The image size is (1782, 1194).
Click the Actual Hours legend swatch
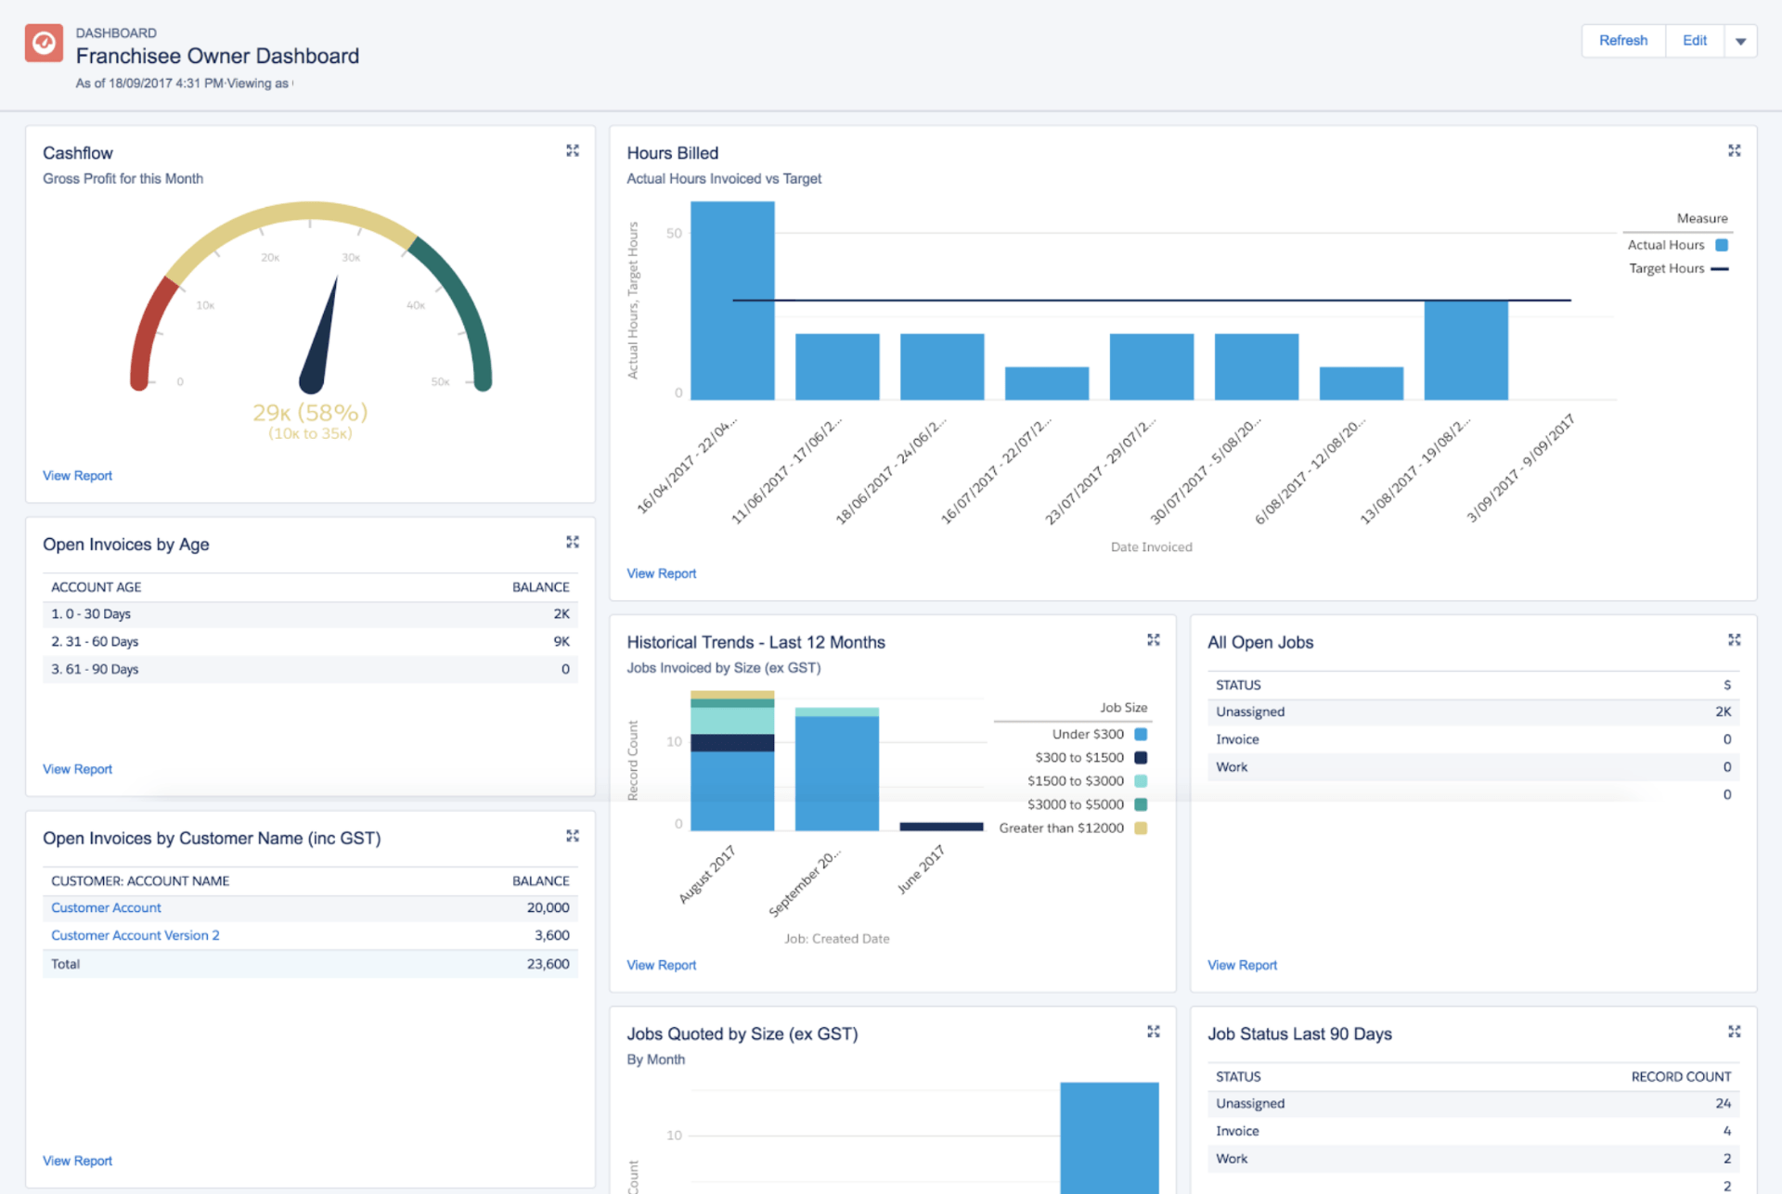(x=1722, y=245)
